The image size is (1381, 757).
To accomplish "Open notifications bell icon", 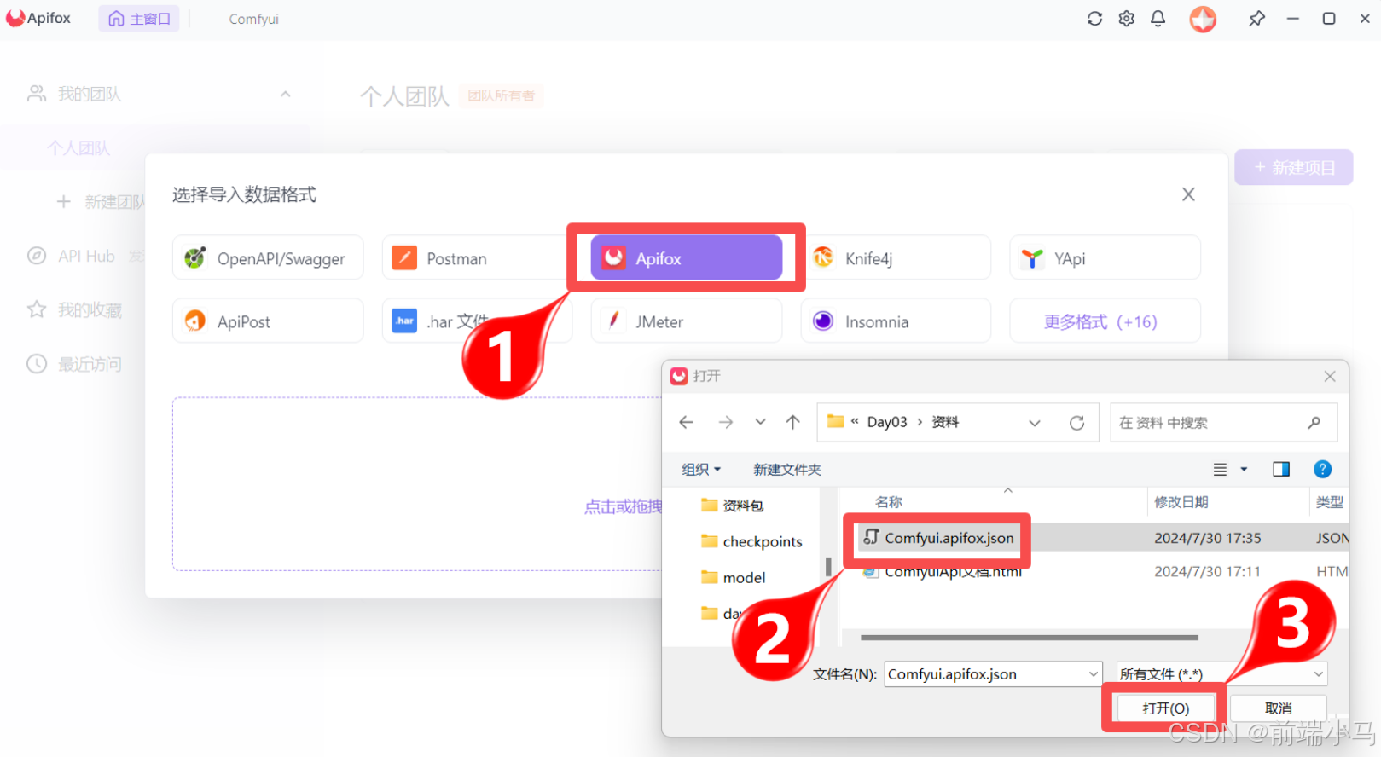I will click(x=1158, y=19).
